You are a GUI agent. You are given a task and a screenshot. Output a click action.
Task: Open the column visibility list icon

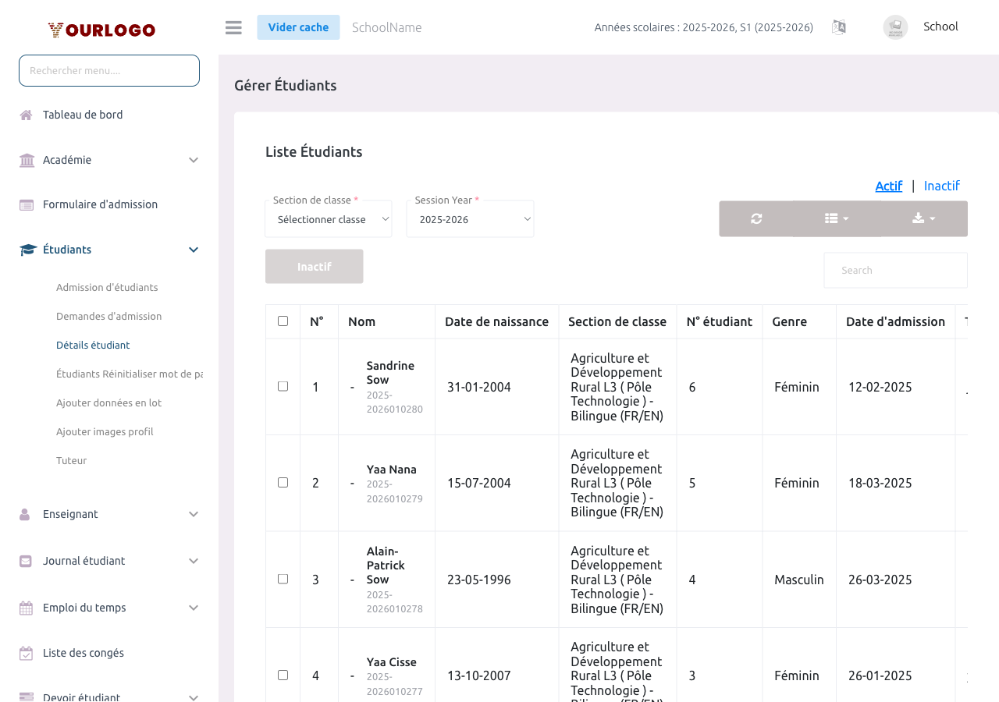[x=837, y=219]
